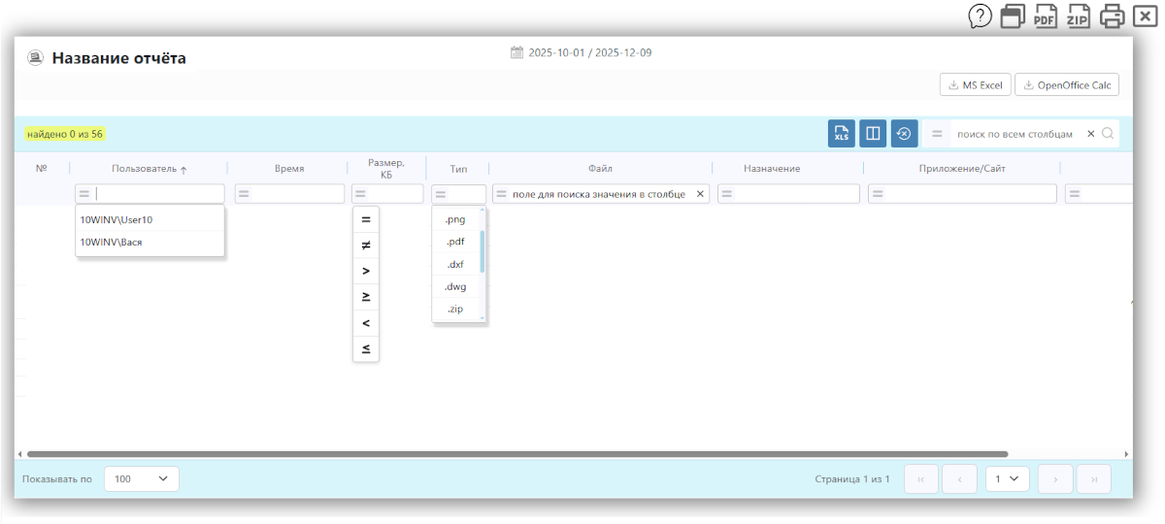Click the blue XLS export button
The width and height of the screenshot is (1165, 524).
(x=842, y=134)
